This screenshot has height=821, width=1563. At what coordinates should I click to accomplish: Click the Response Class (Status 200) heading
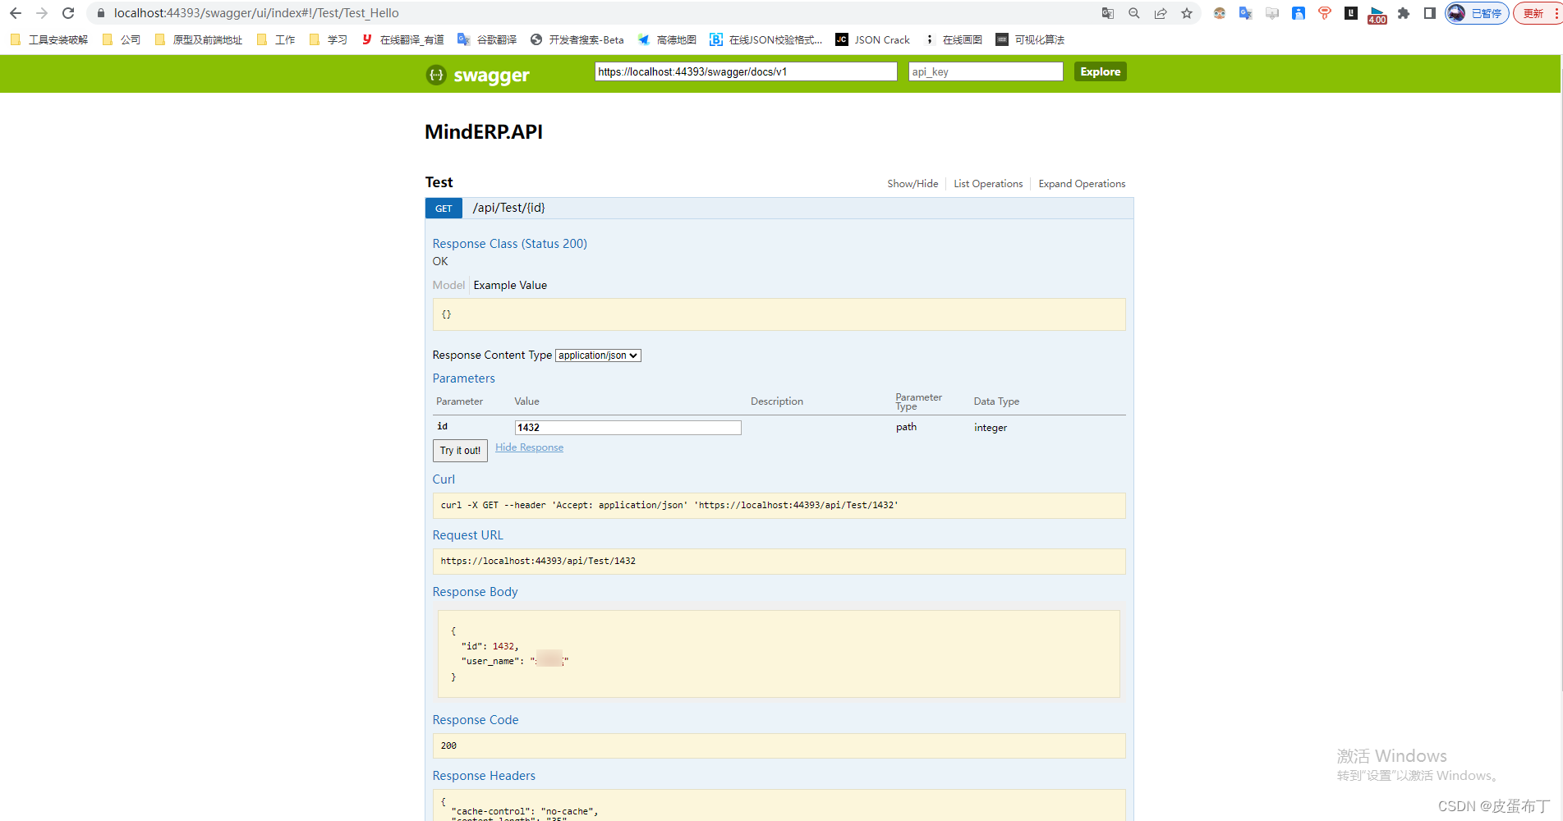pos(510,244)
